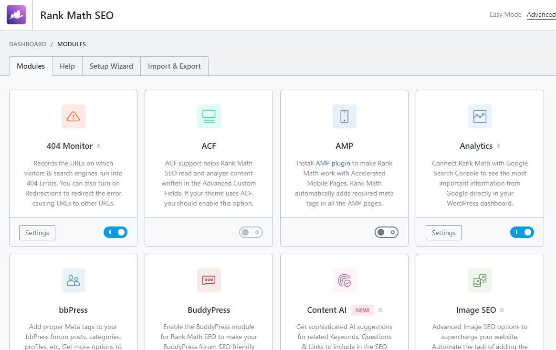Turn on the AMP module switch

387,232
